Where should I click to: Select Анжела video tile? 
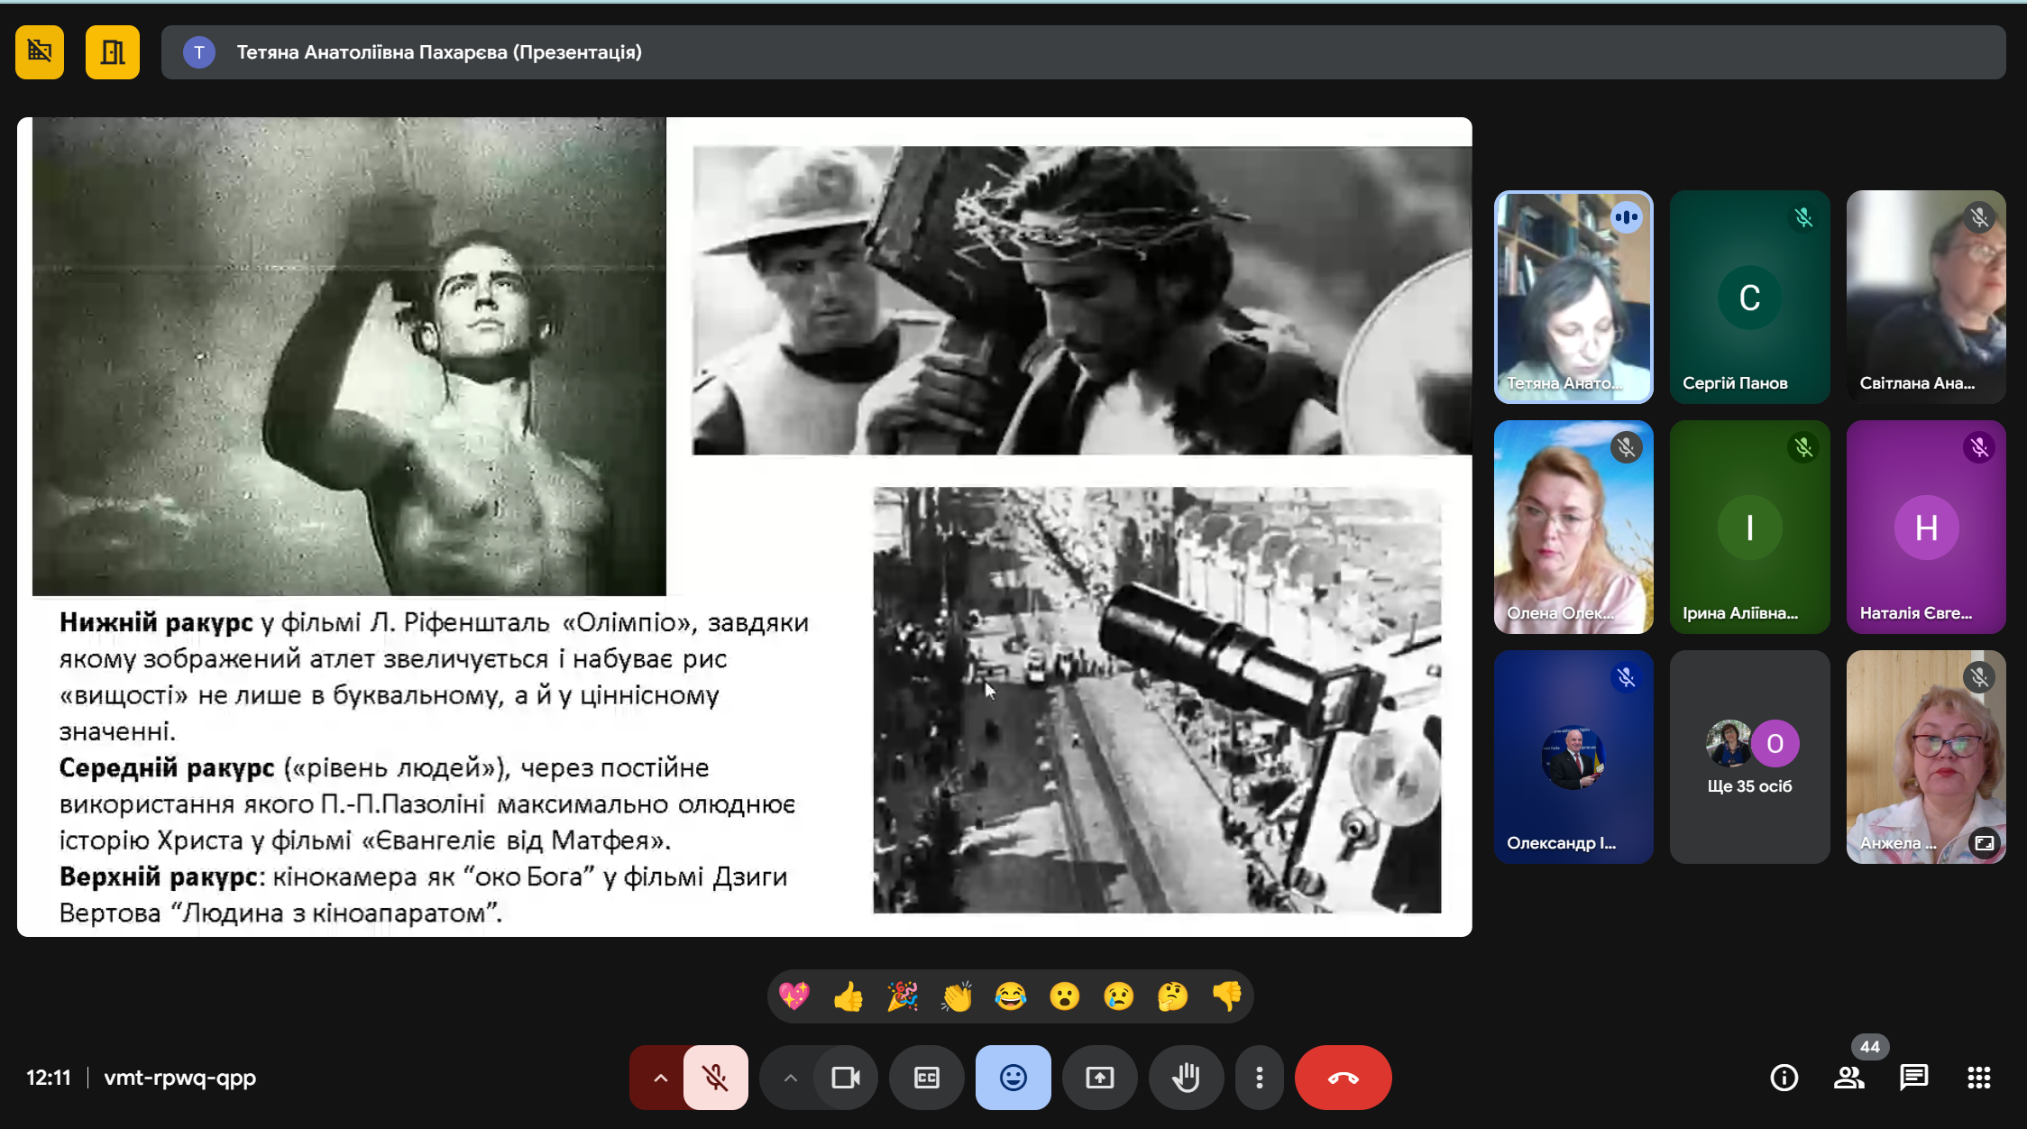coord(1926,757)
